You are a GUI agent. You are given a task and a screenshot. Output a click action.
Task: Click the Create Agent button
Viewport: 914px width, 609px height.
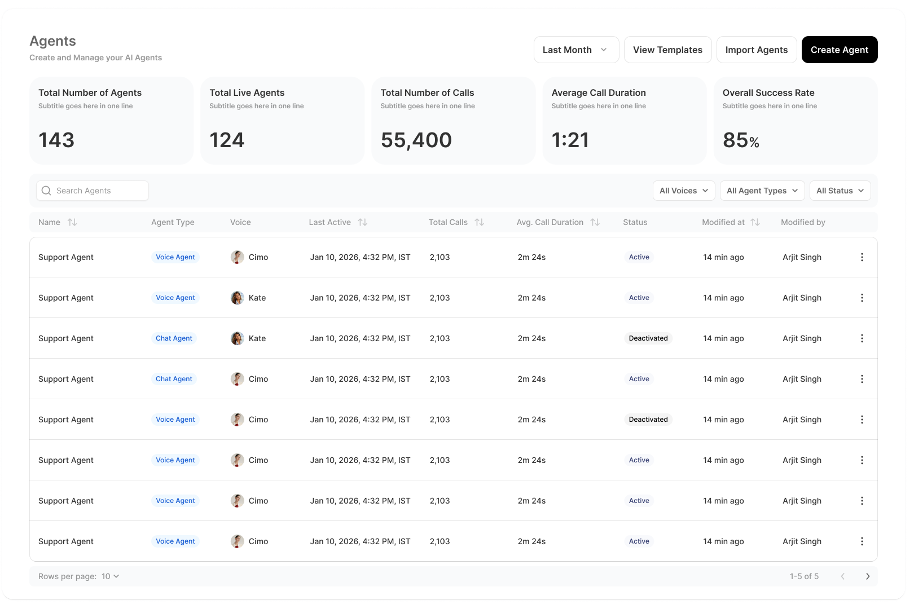click(x=839, y=50)
